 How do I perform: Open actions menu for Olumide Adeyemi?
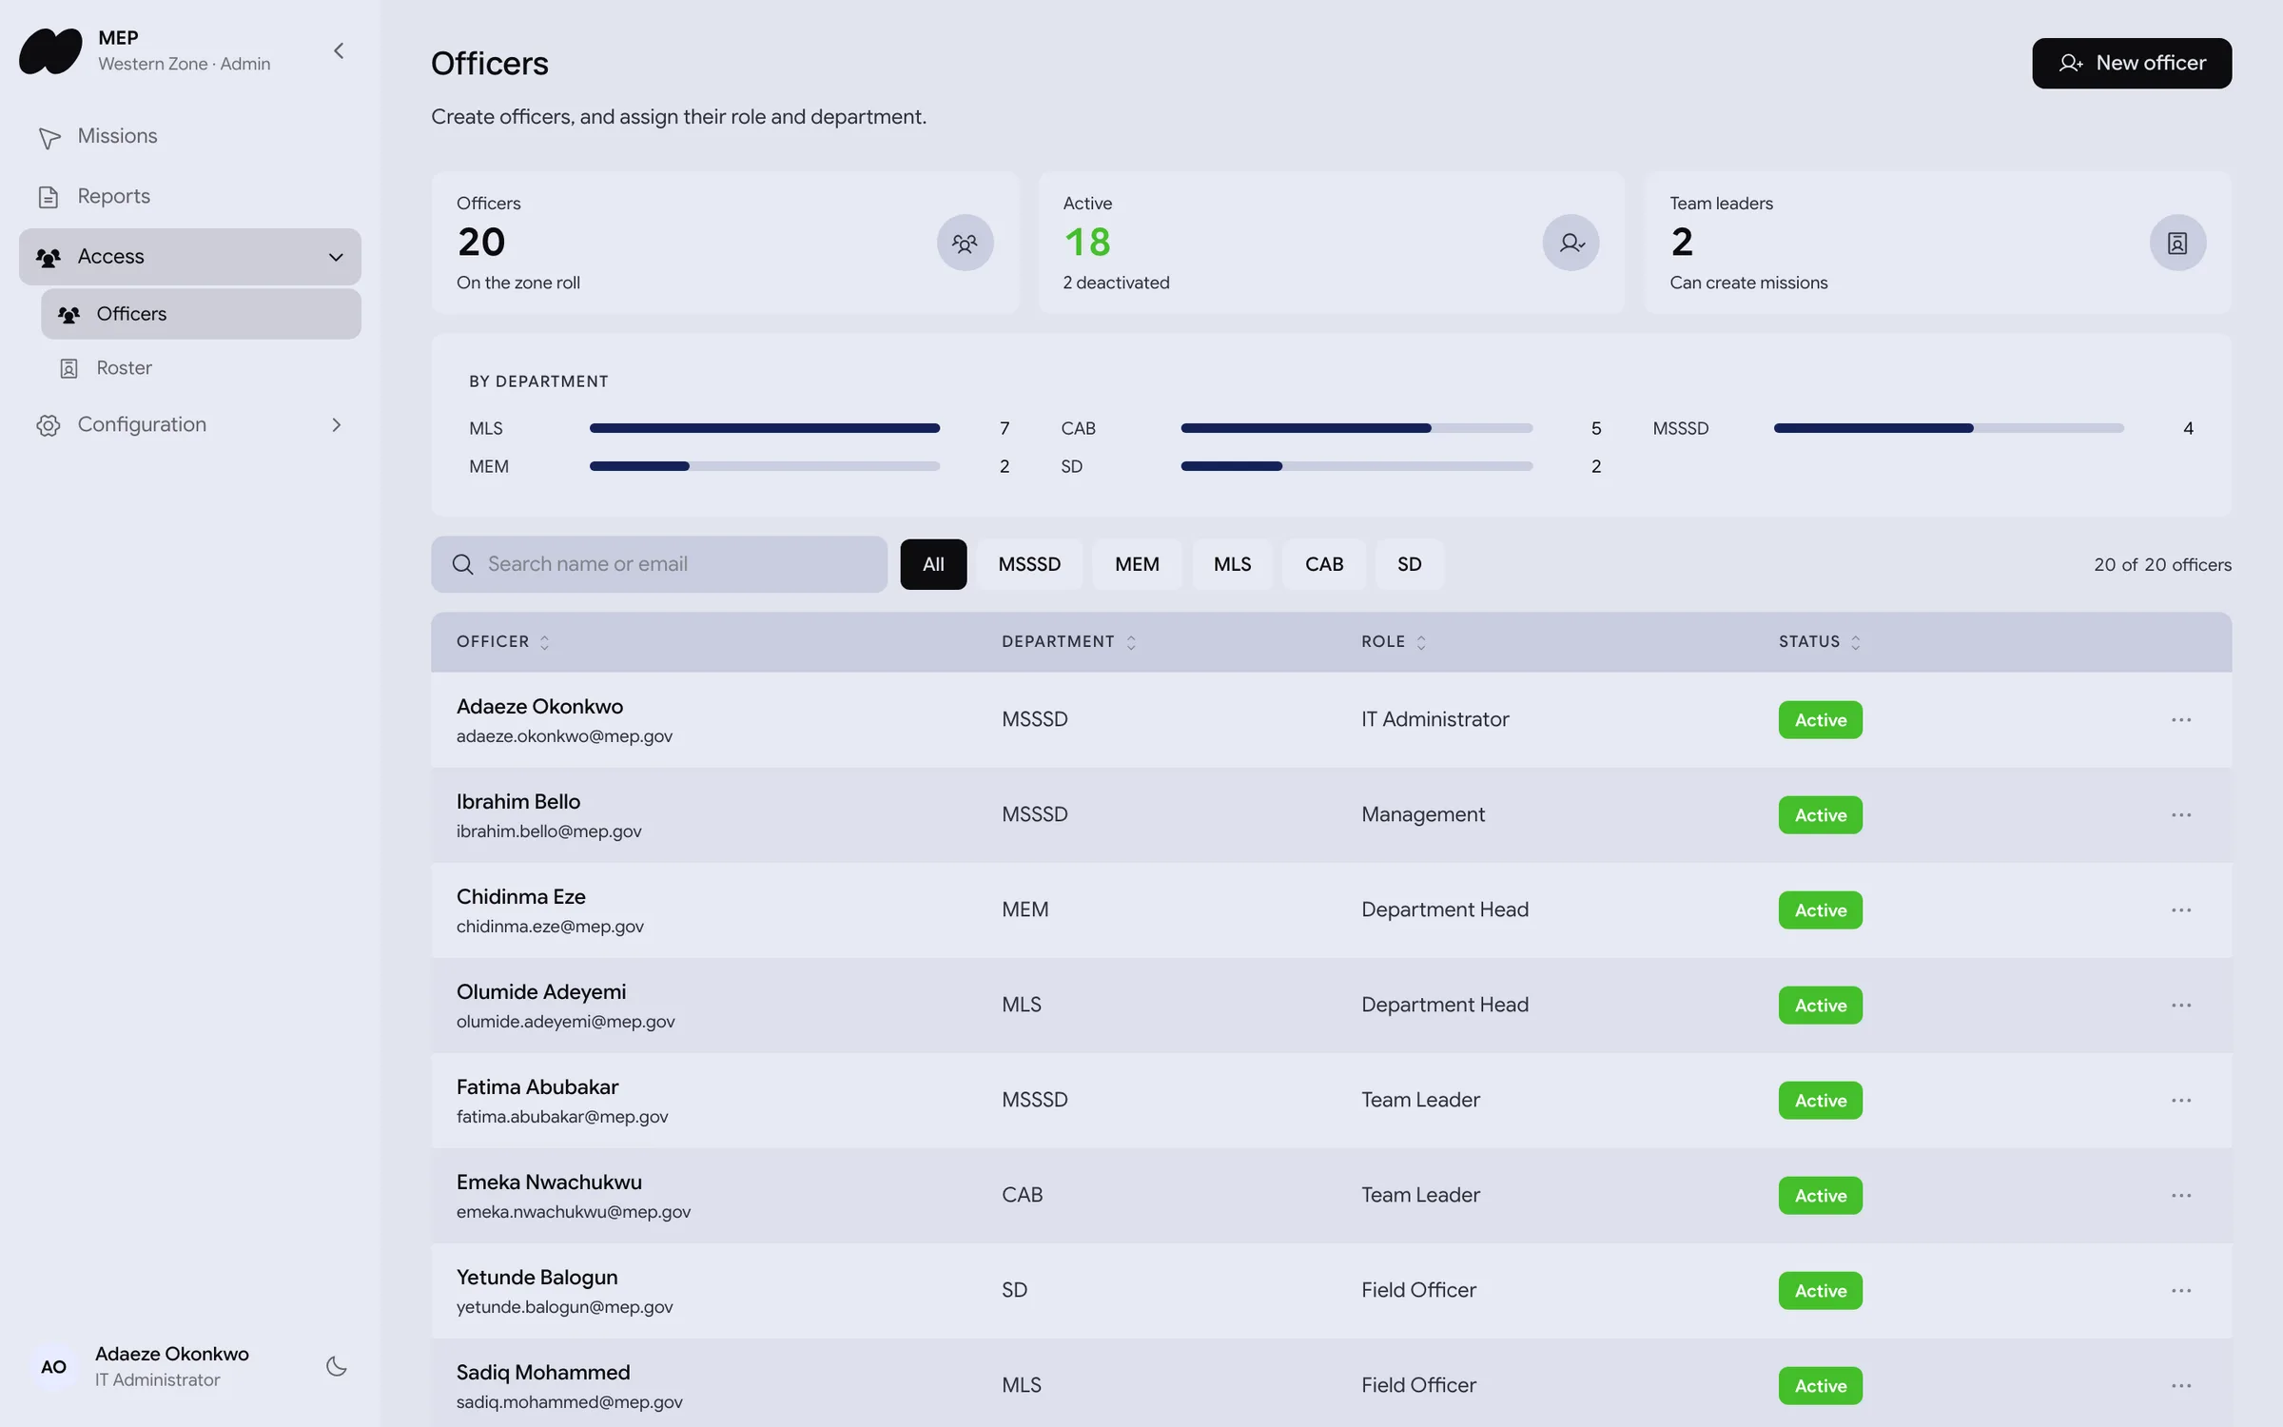[2180, 1006]
